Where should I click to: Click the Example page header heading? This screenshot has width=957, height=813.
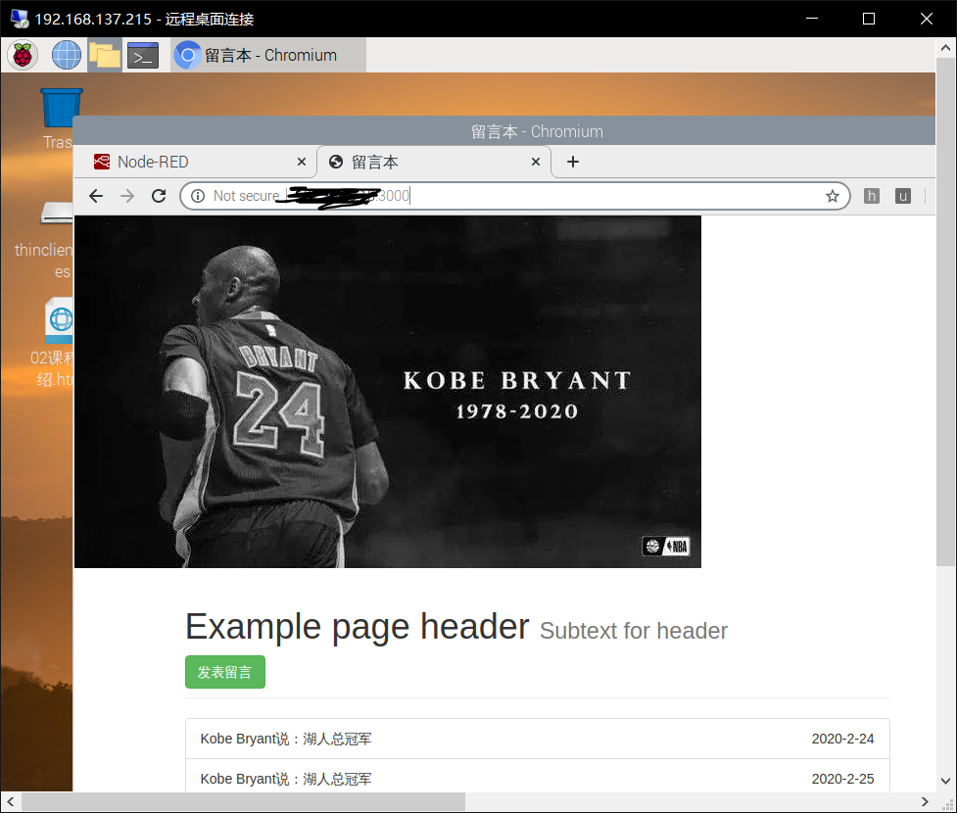click(358, 627)
